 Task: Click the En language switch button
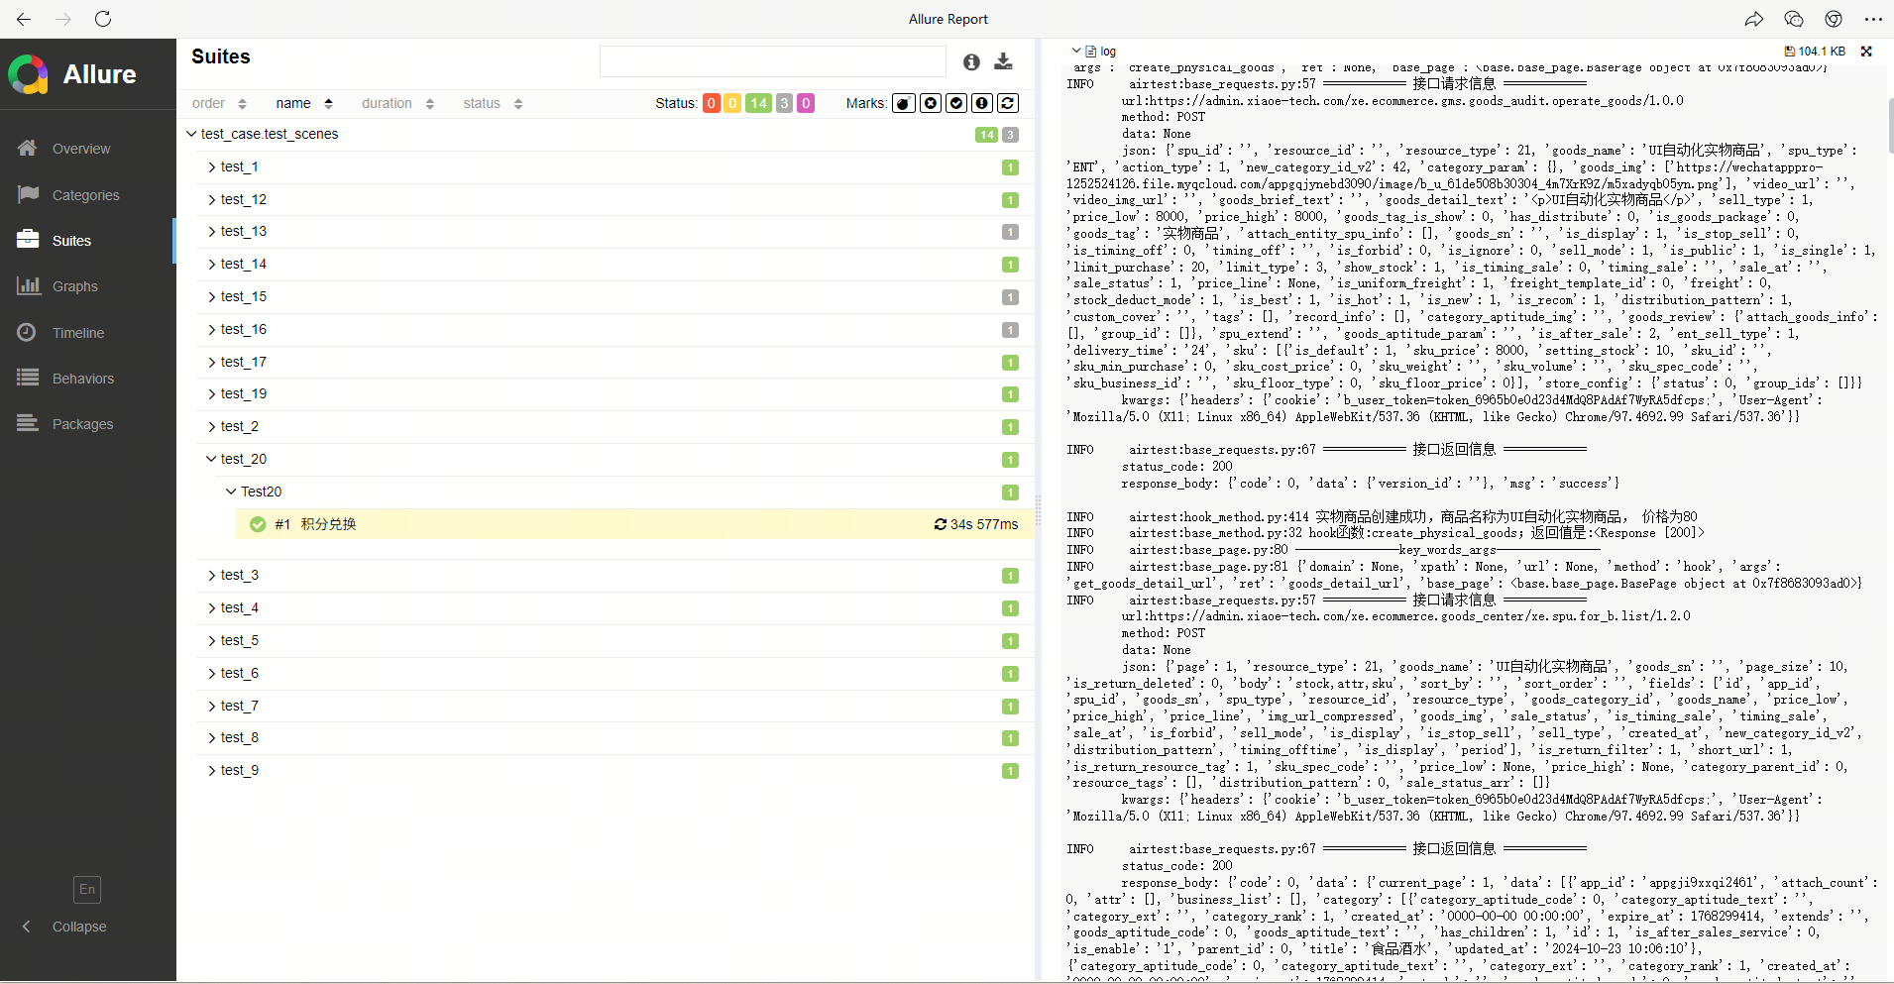[87, 889]
